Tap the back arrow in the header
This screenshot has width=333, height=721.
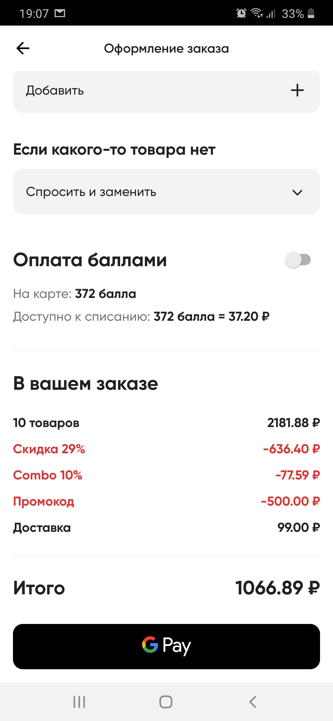23,48
